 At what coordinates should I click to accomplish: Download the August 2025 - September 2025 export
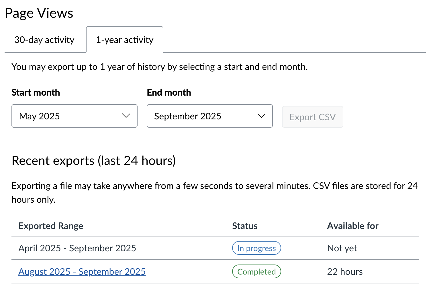tap(82, 271)
